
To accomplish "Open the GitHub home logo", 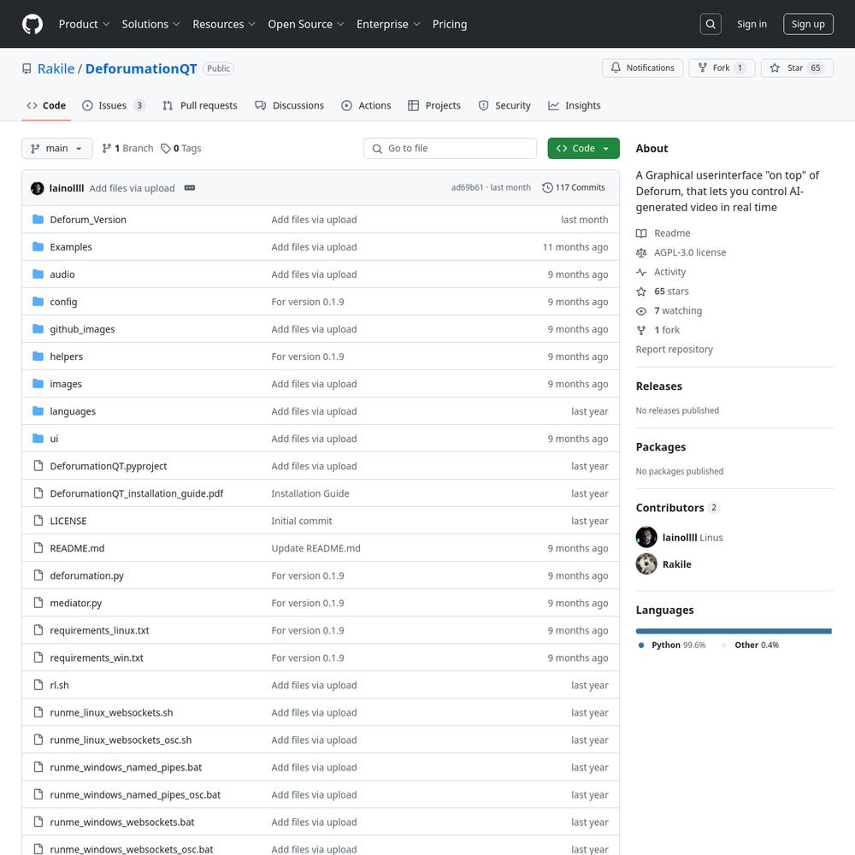I will click(32, 24).
